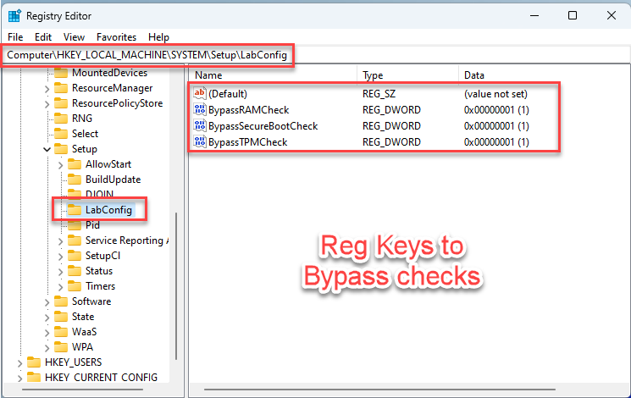631x398 pixels.
Task: Click the MountedDevices folder icon
Action: click(61, 73)
